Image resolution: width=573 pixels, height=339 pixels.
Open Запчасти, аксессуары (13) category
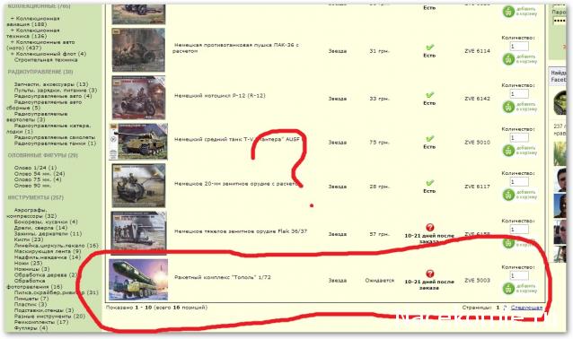pyautogui.click(x=51, y=84)
